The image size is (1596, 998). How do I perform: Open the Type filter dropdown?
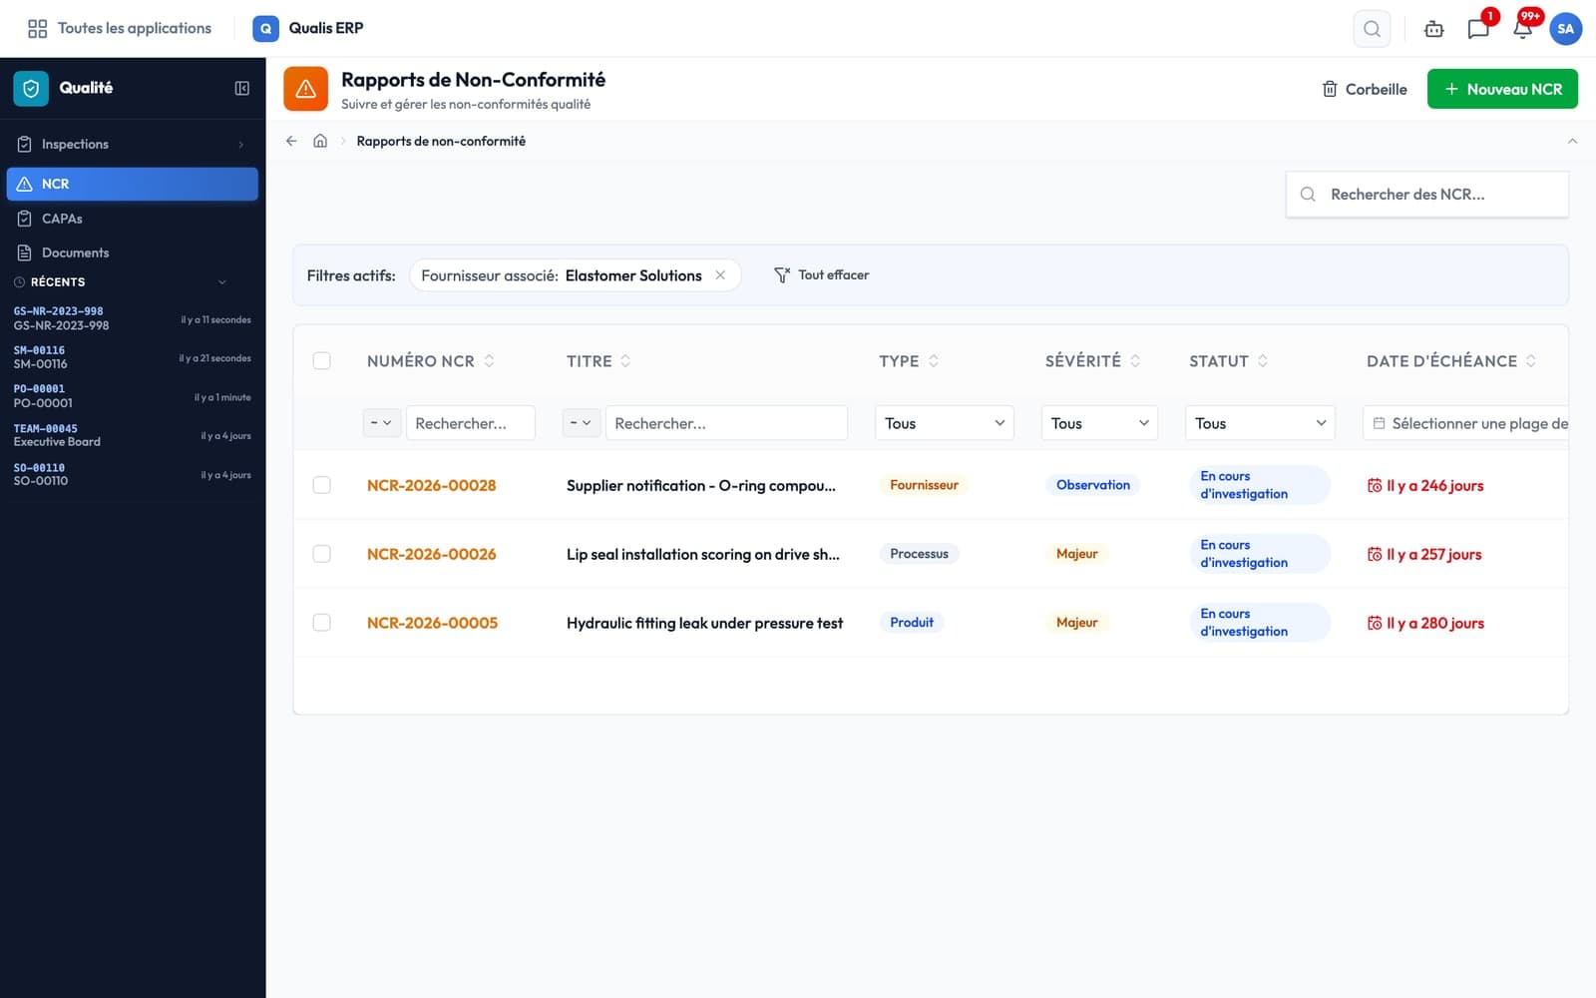point(944,423)
